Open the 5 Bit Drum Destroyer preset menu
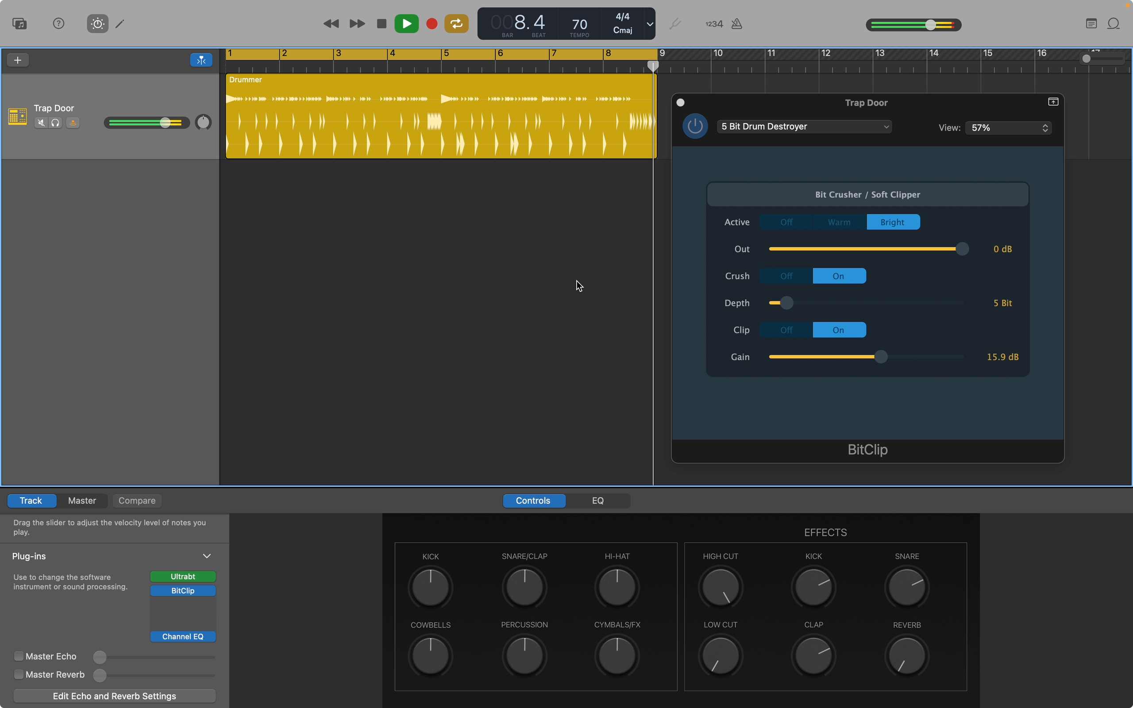The width and height of the screenshot is (1133, 708). 804,127
